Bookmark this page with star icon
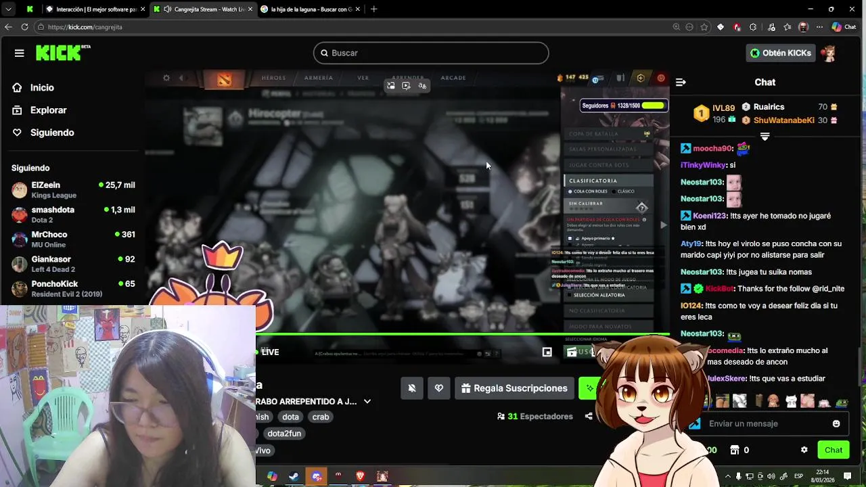866x487 pixels. pos(704,27)
